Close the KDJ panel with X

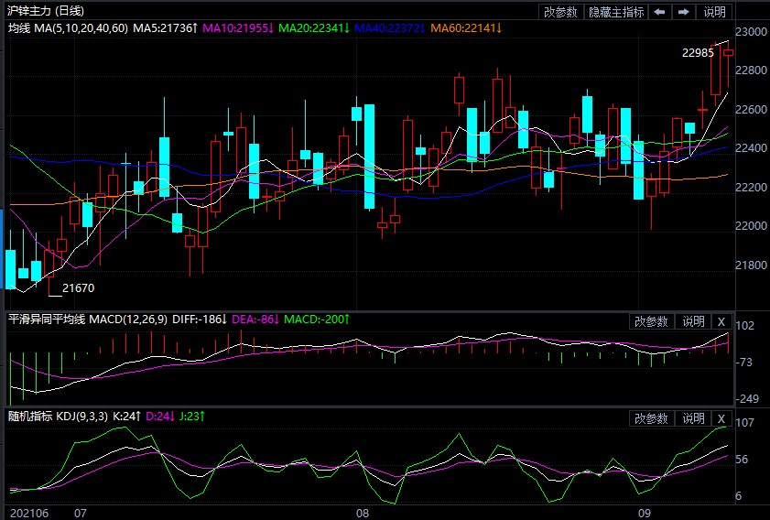pos(721,418)
